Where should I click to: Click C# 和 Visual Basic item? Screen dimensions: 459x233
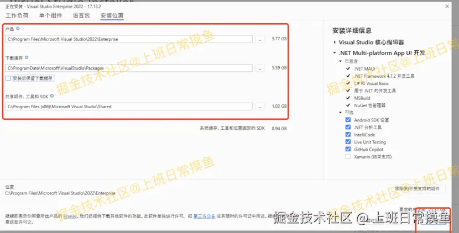(371, 83)
